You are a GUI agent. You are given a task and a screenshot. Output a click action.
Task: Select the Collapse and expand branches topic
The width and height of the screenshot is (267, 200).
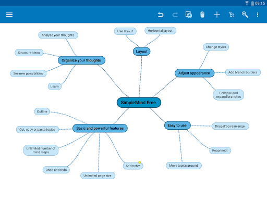click(228, 95)
